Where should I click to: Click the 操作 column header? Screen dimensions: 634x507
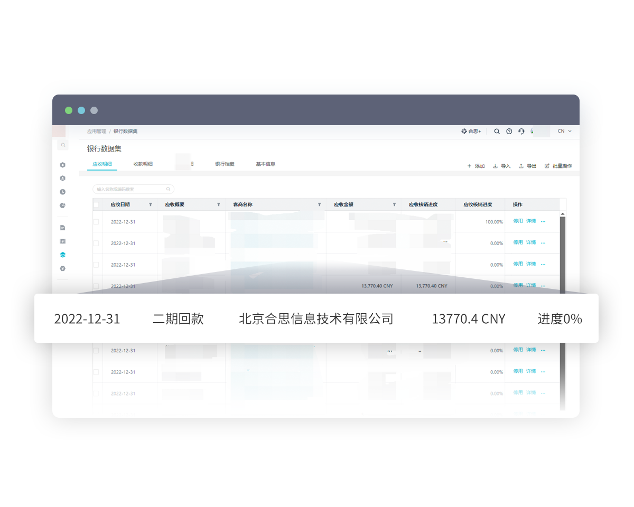[x=518, y=204]
